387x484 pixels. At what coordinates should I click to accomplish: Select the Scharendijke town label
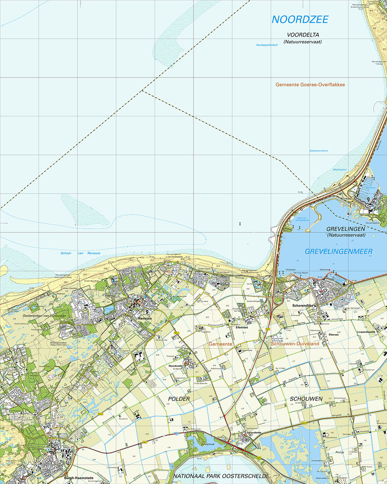point(303,305)
